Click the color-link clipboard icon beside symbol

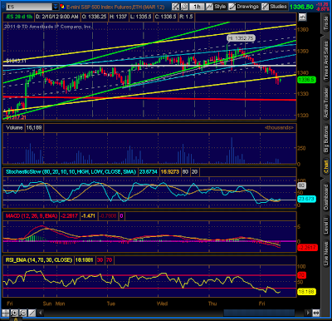[62, 7]
